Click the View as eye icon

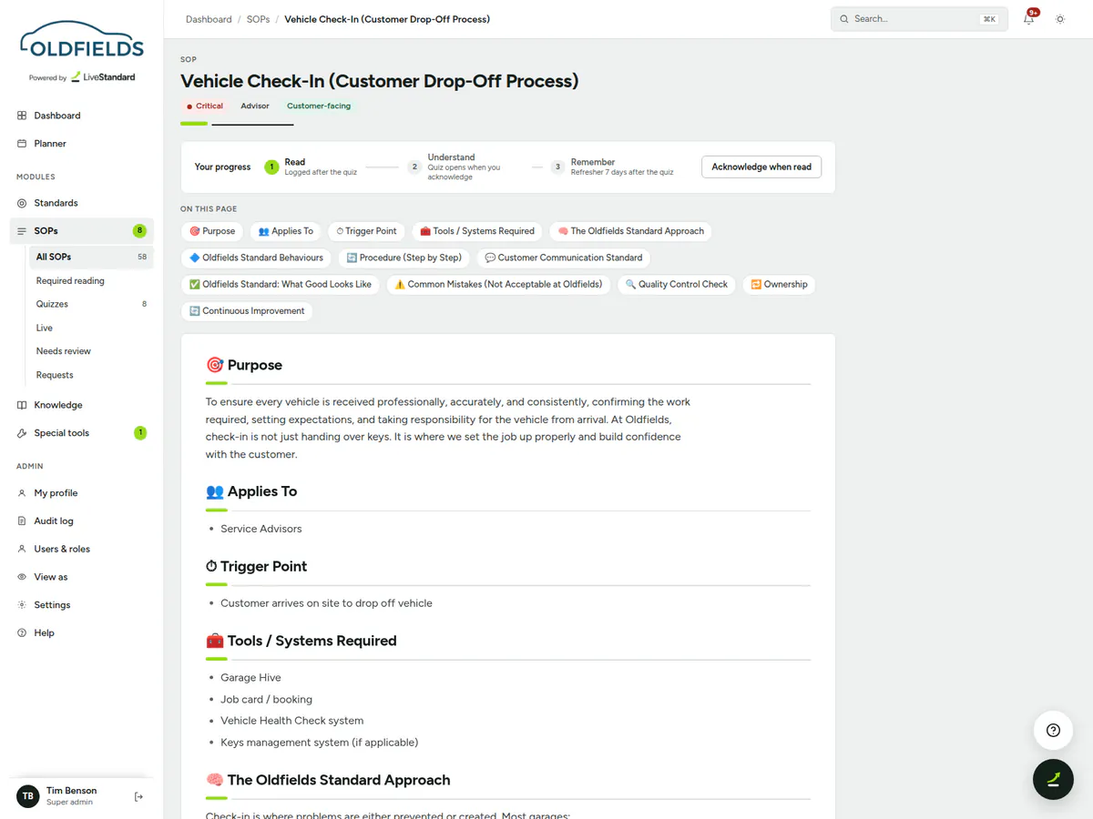22,577
